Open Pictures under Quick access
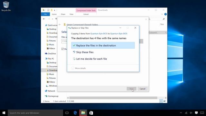206x116 pixels. pyautogui.click(x=51, y=41)
